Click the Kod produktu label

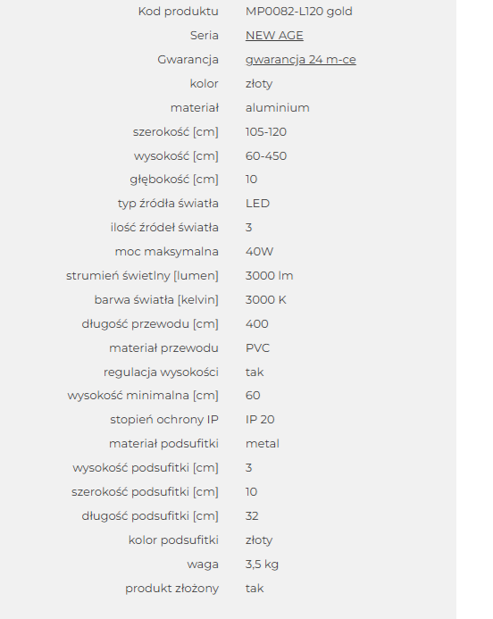tap(179, 12)
